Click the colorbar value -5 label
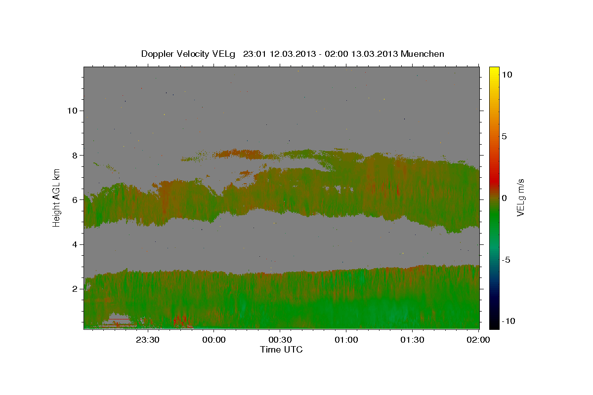593x395 pixels. coord(506,260)
